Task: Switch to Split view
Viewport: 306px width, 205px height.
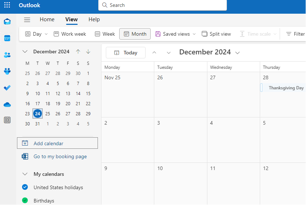Action: point(216,34)
